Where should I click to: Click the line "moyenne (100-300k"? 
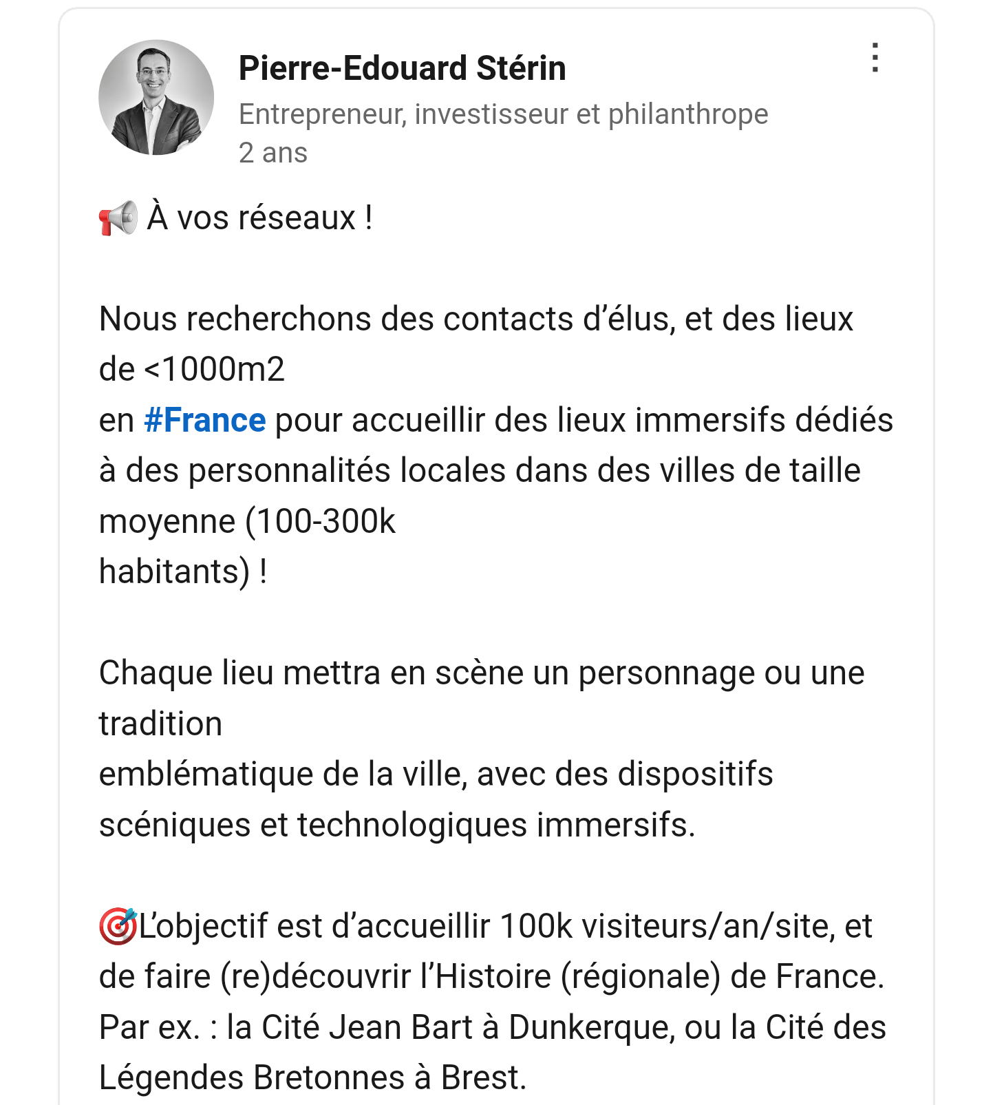coord(247,521)
